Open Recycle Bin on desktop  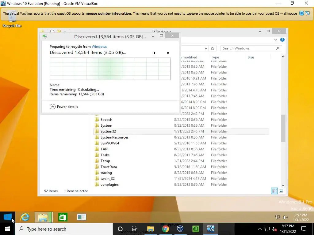coord(12,19)
